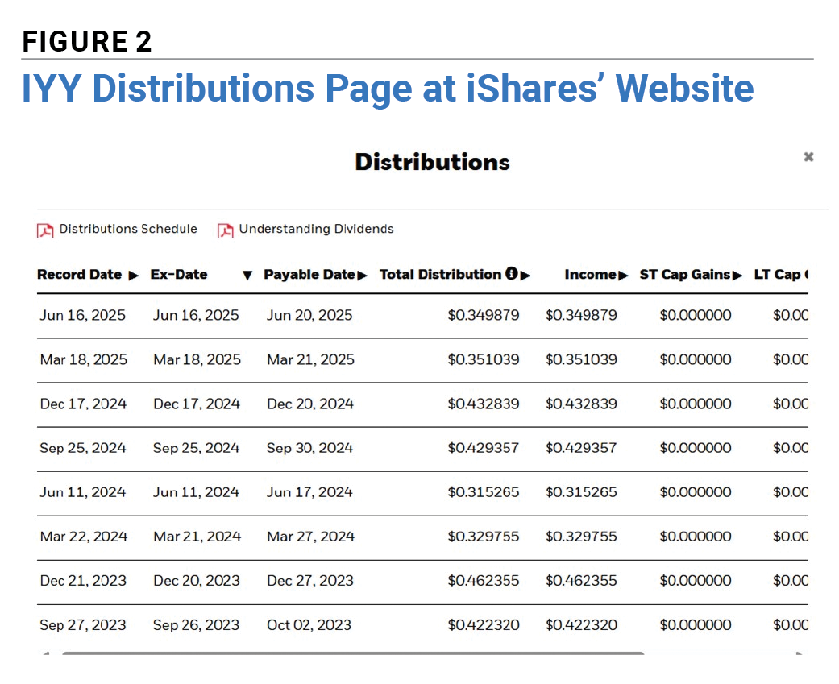
Task: Select the Mar 18, 2025 ex-date cell
Action: [197, 360]
